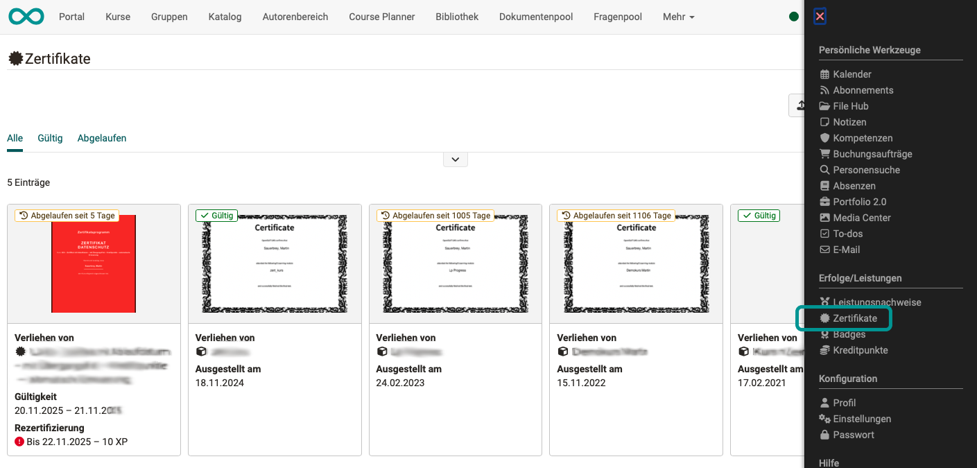Open the red Datenschutz certificate thumbnail
Screen dimensions: 977x468
94,263
